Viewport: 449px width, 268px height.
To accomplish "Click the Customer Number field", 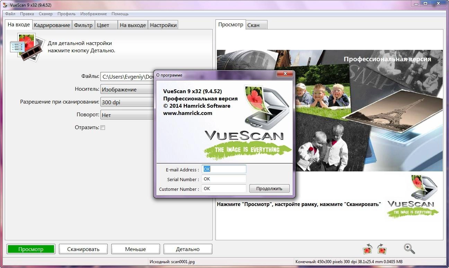I will point(224,188).
